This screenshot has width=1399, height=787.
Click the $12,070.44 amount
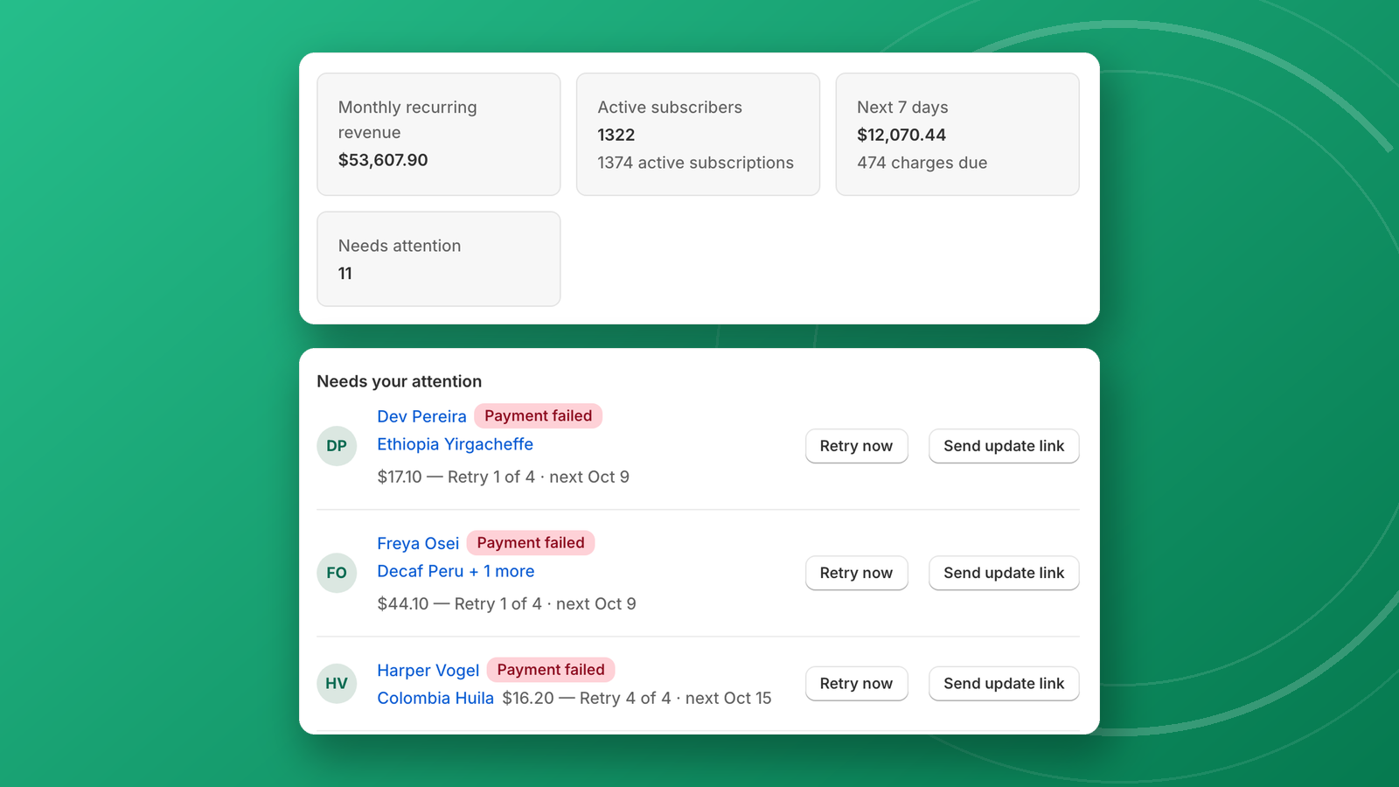pos(901,135)
